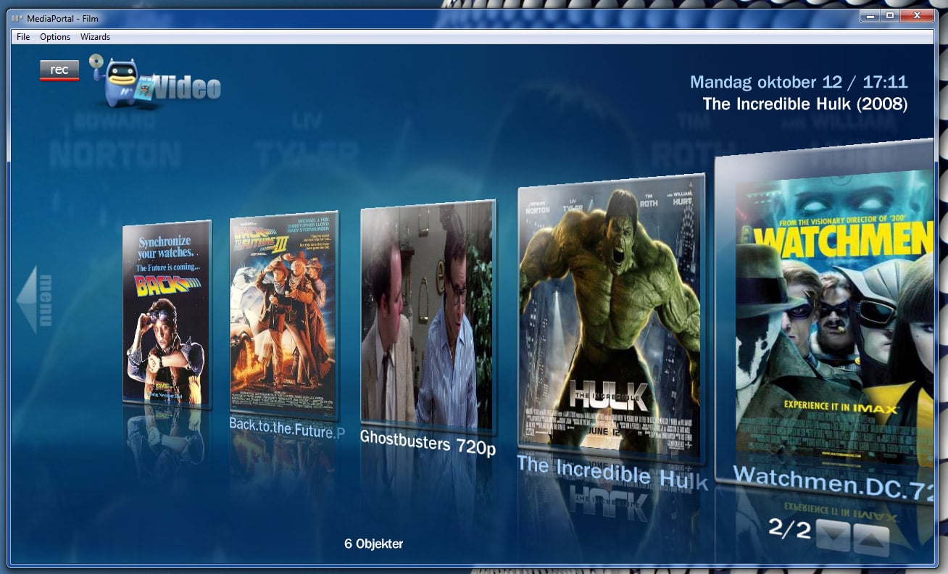This screenshot has height=574, width=948.
Task: Open the side menu arrow
Action: (35, 299)
